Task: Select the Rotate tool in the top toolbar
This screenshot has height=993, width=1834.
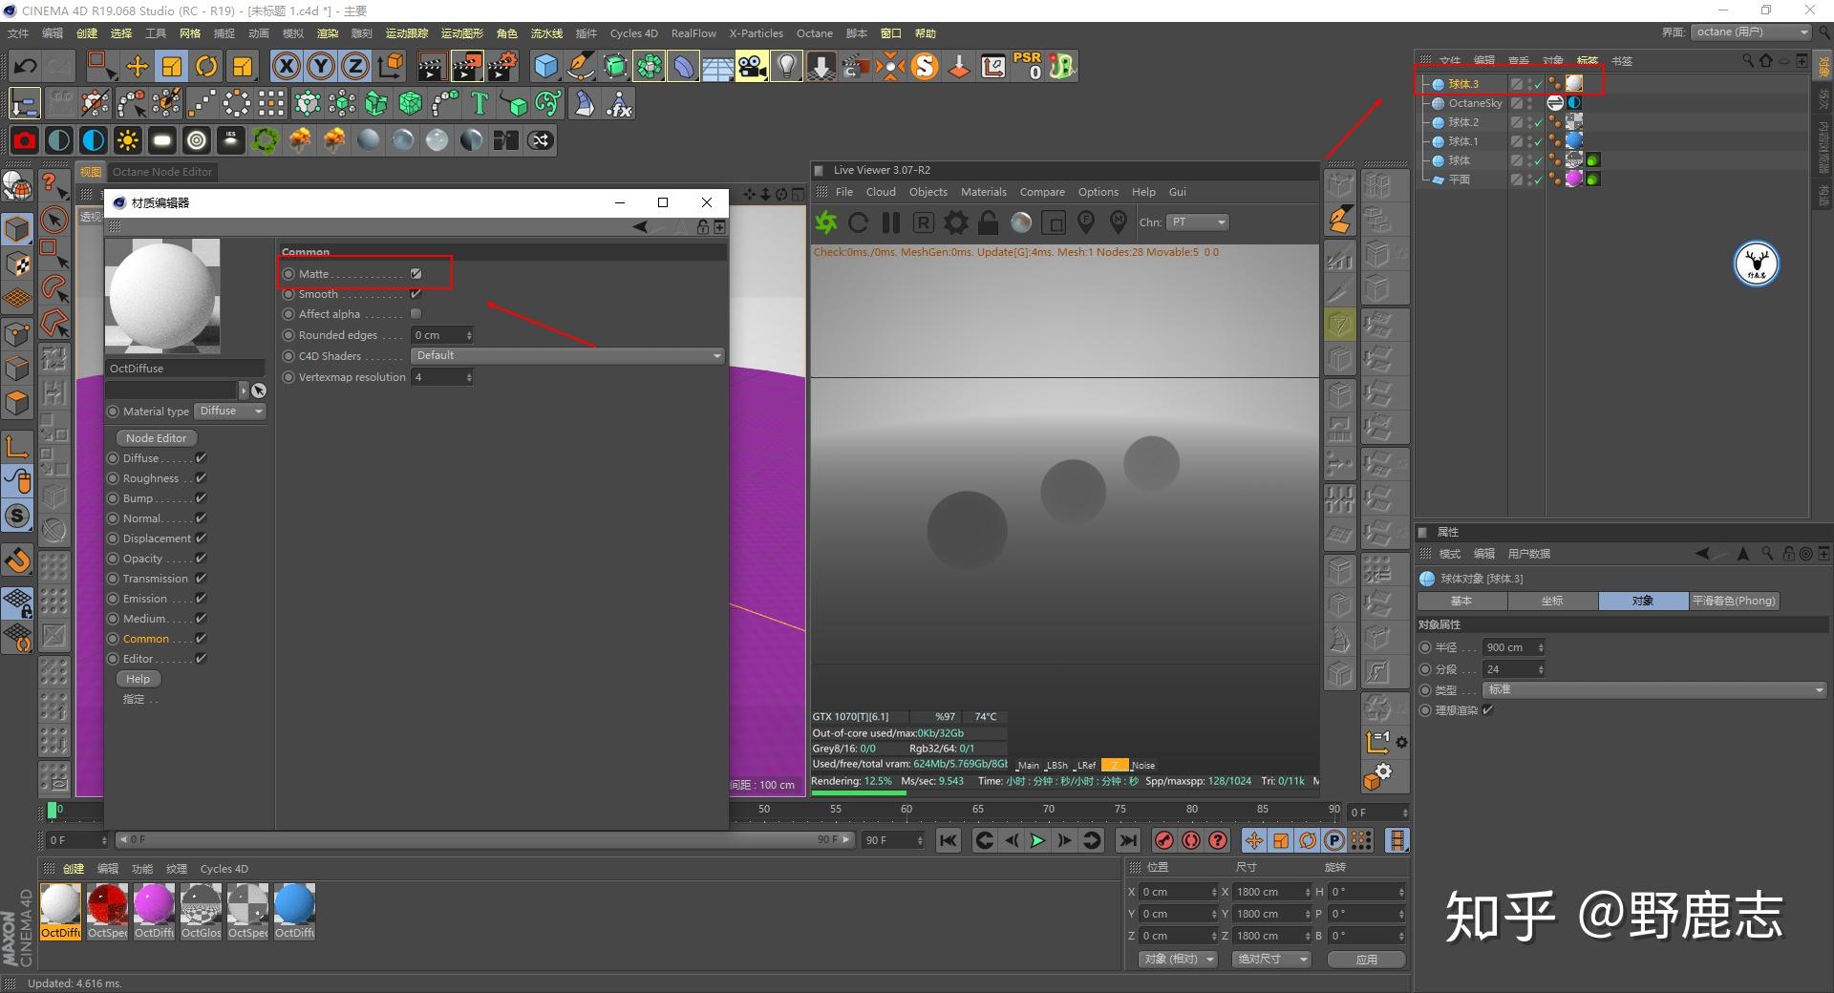Action: coord(206,66)
